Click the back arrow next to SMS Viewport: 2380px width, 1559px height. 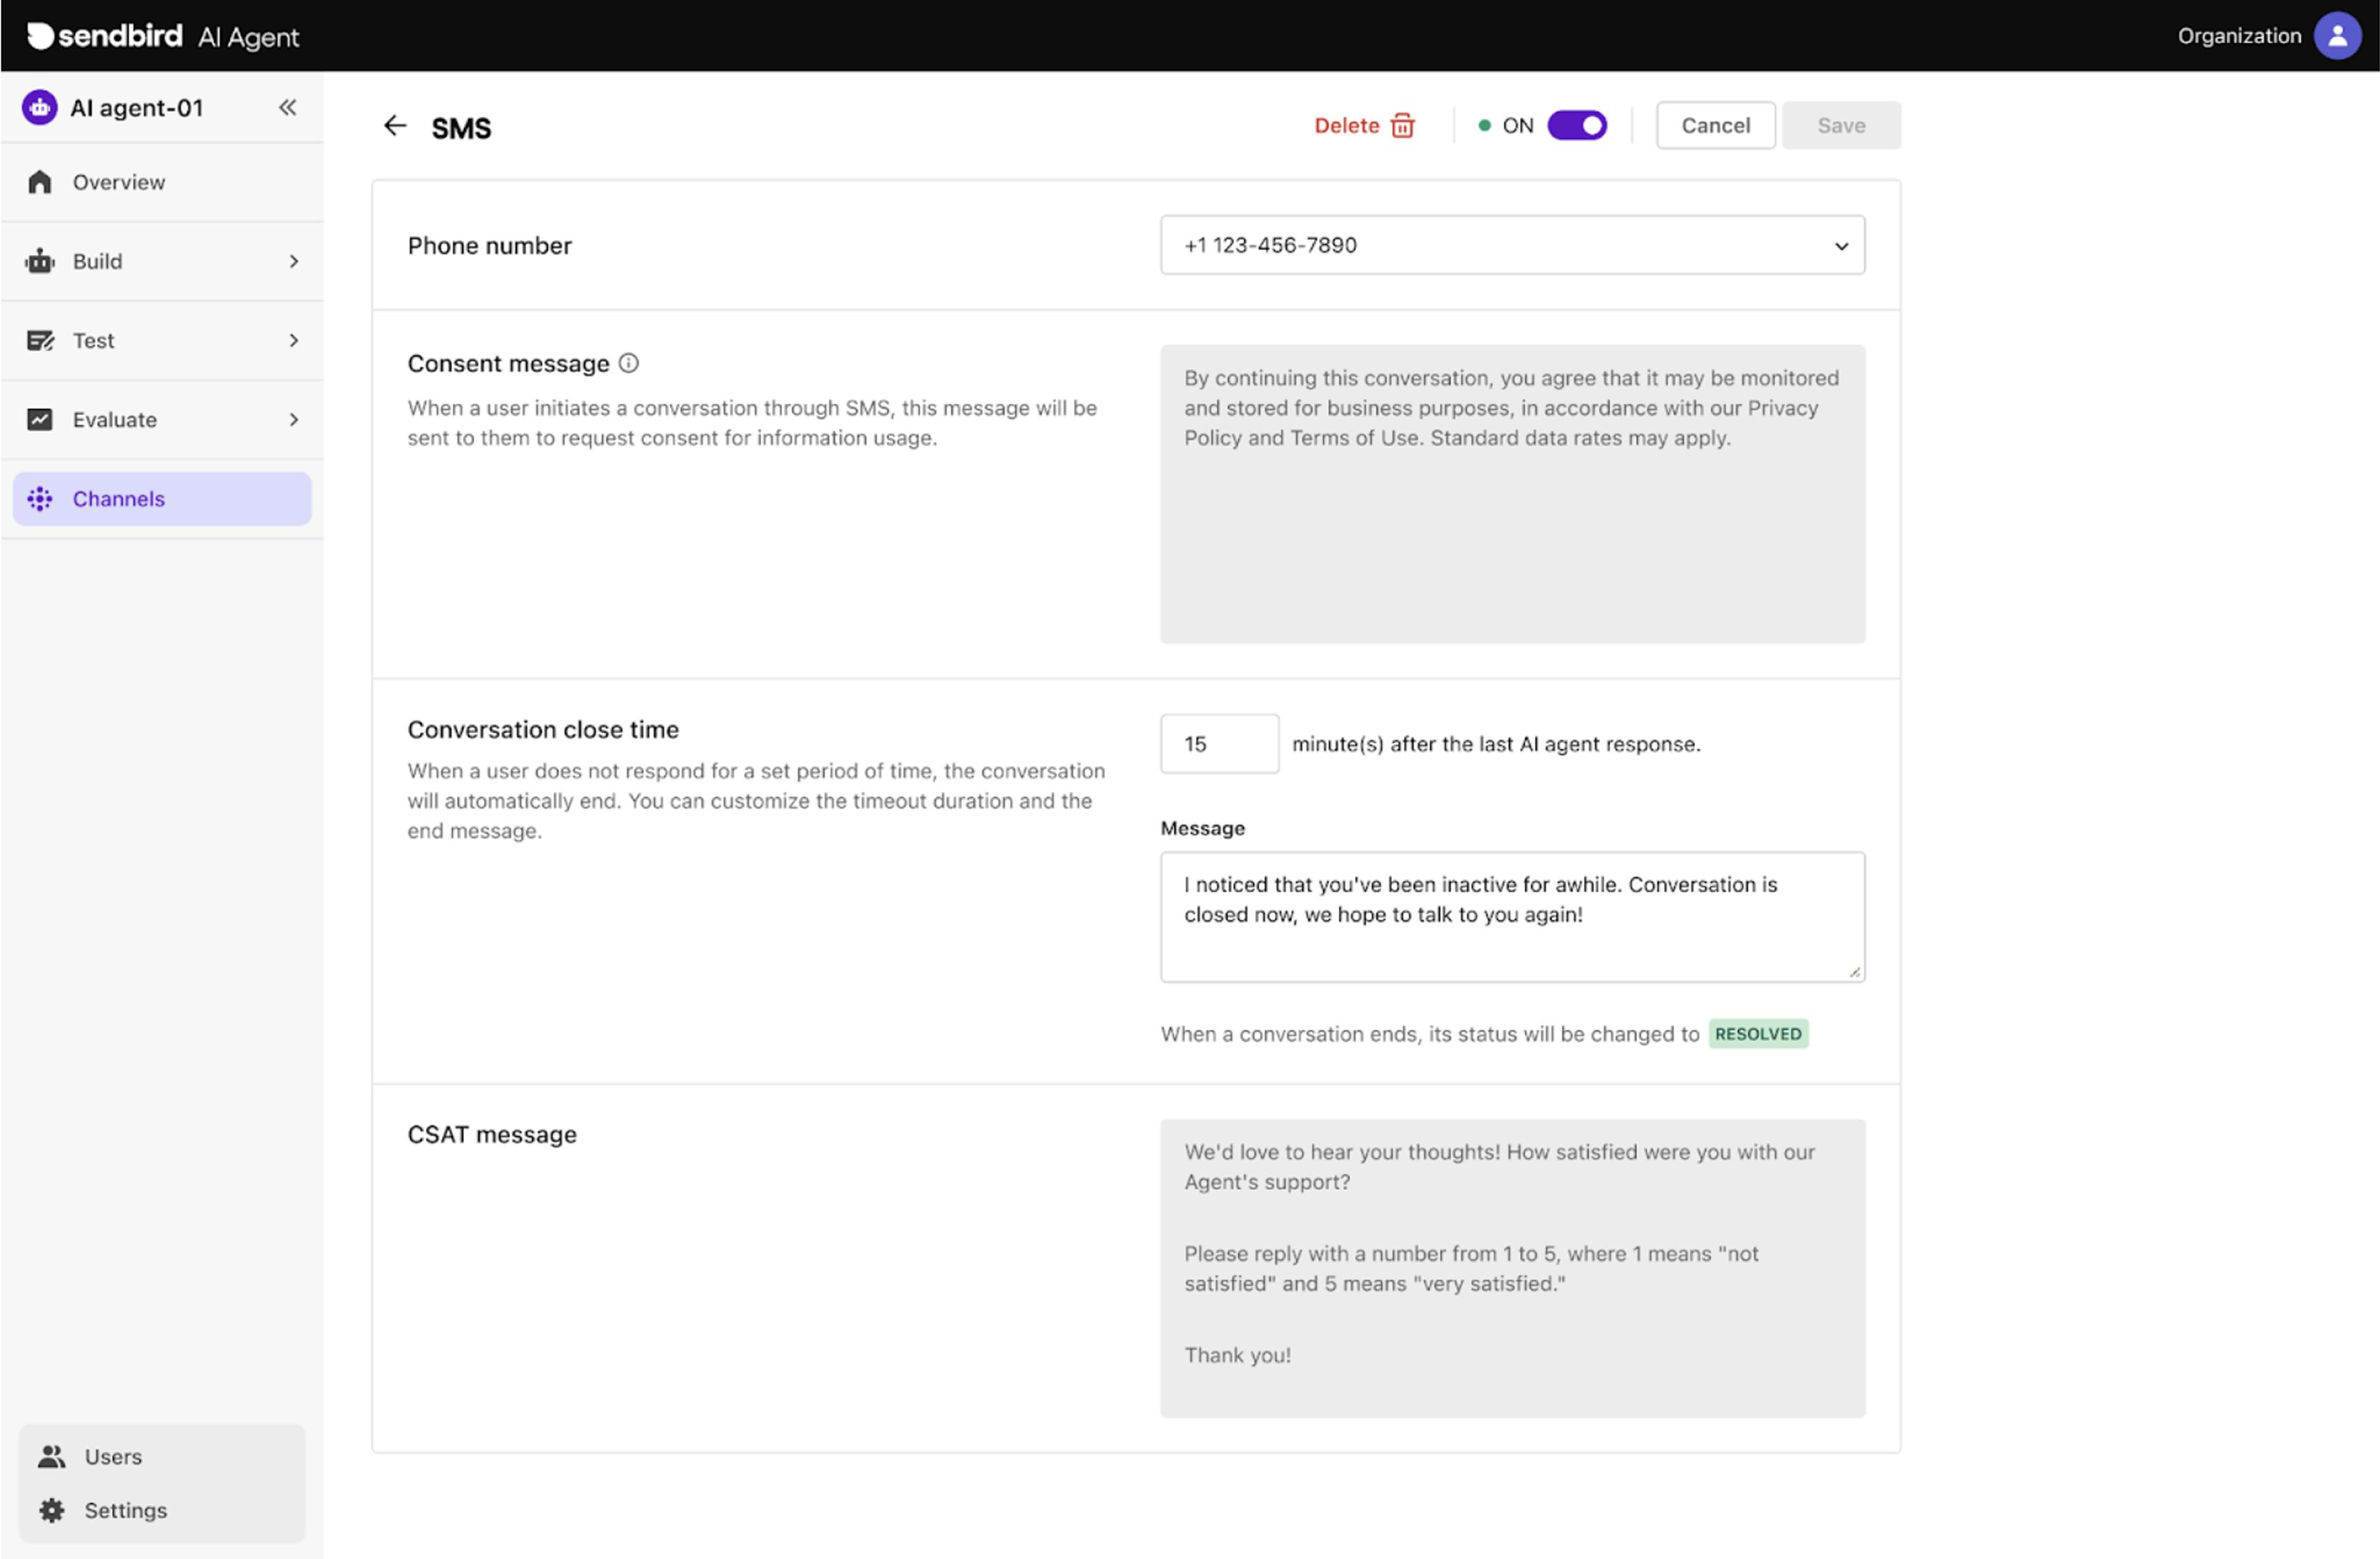coord(395,126)
